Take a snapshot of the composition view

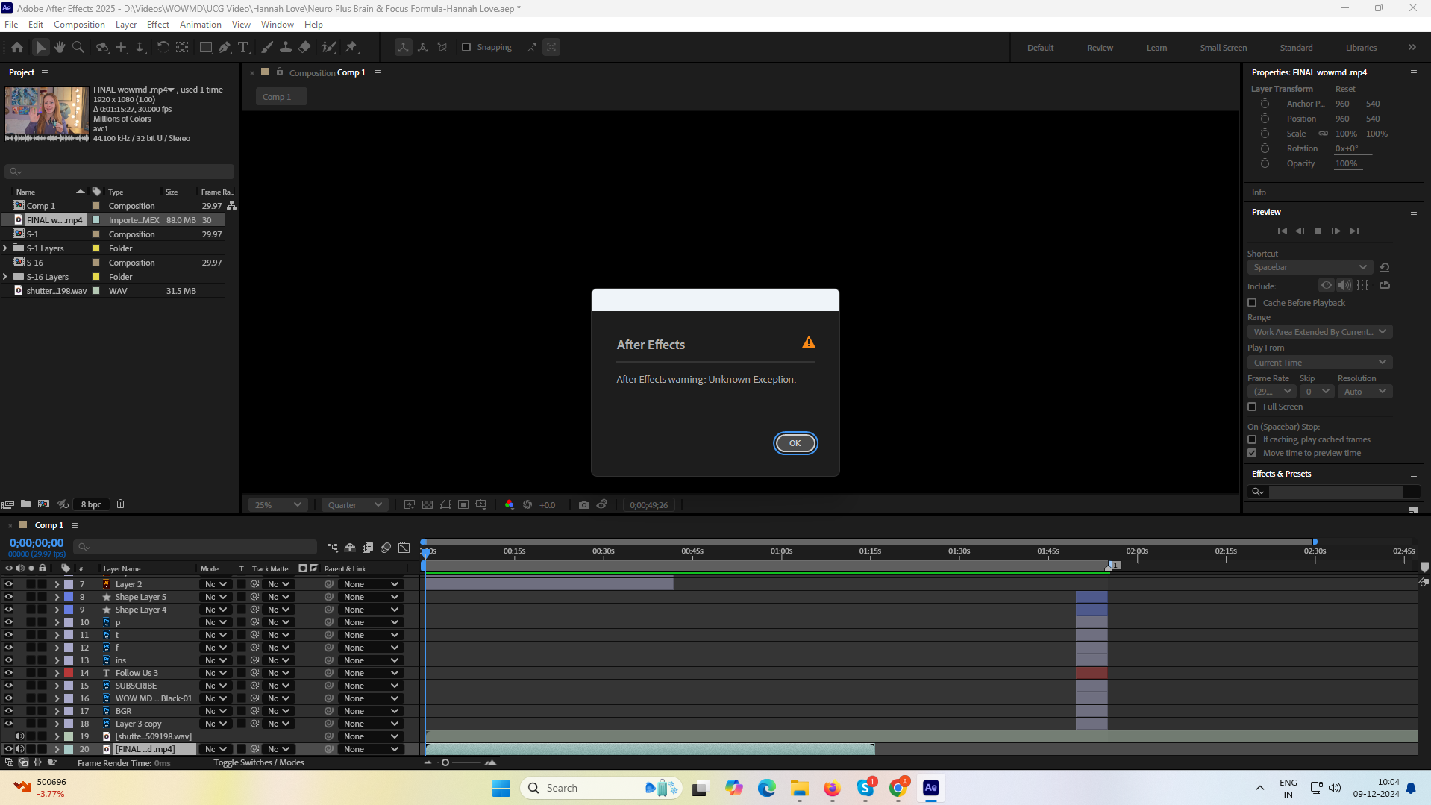coord(585,504)
